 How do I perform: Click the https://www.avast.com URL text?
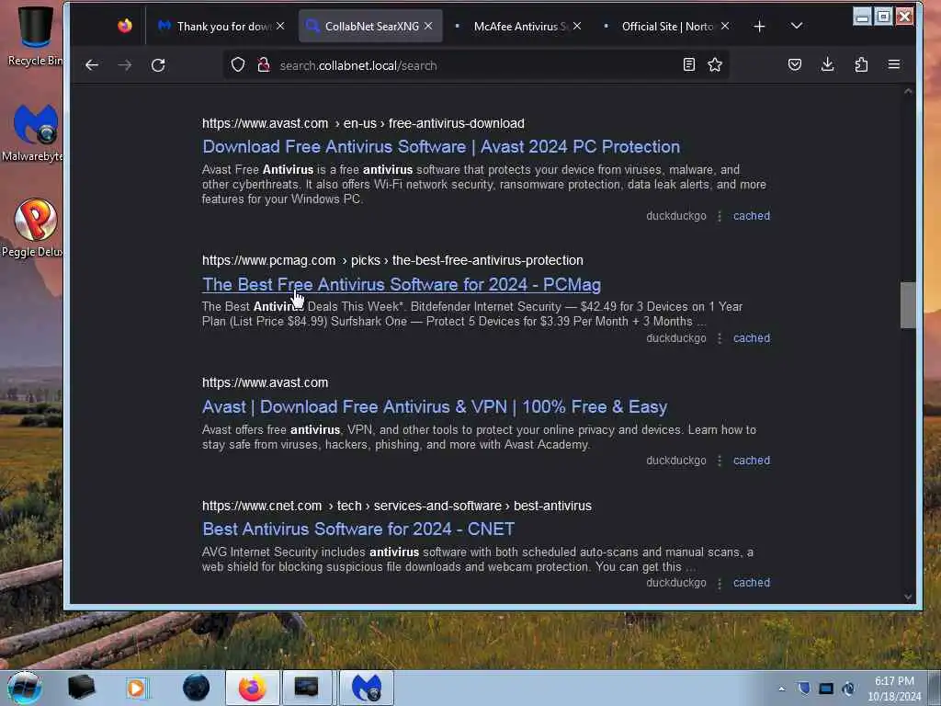pos(265,383)
